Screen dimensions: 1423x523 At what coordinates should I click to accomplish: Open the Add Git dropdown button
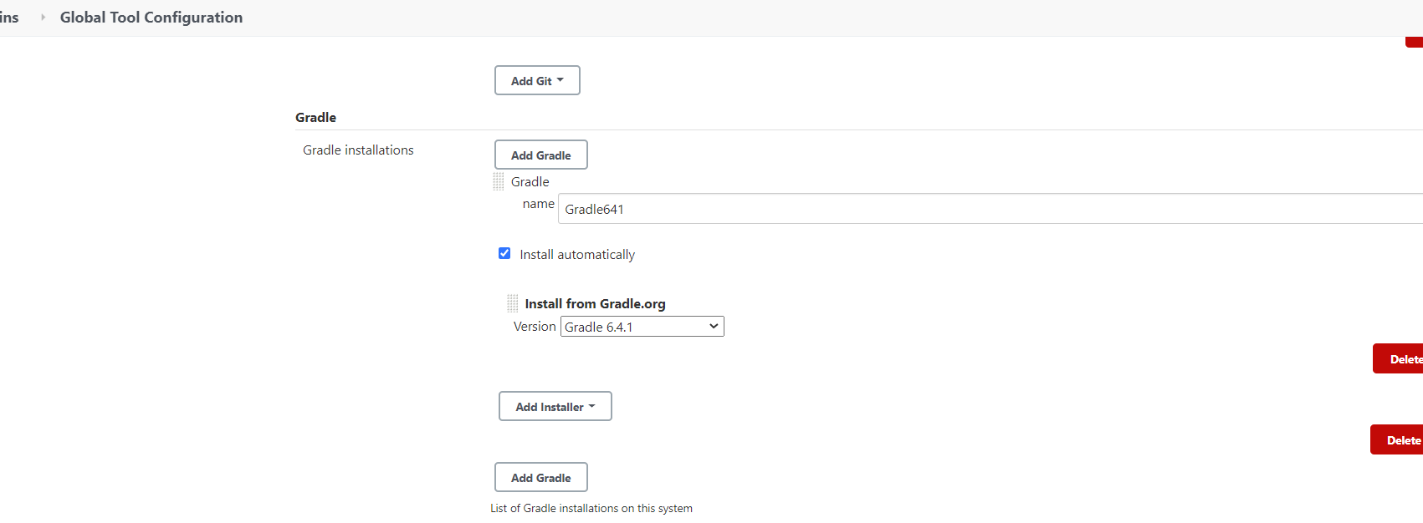[x=537, y=80]
